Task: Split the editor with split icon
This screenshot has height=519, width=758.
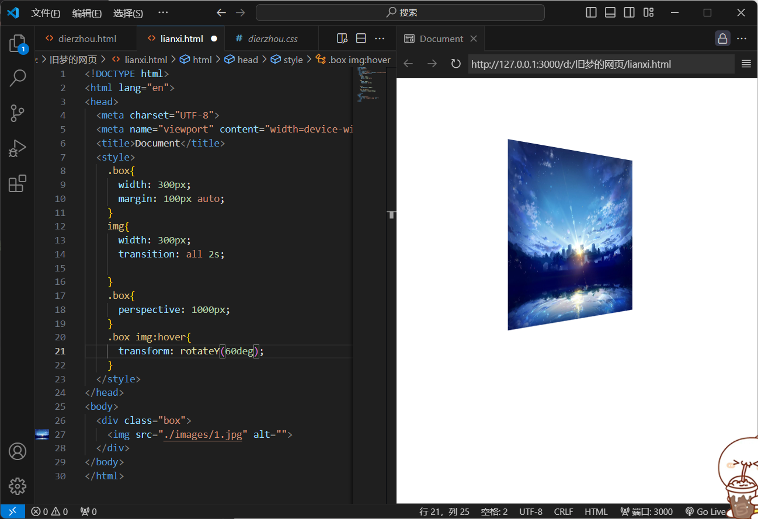Action: point(361,39)
